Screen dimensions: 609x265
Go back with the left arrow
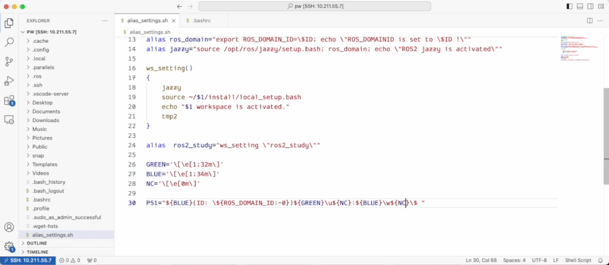[179, 6]
